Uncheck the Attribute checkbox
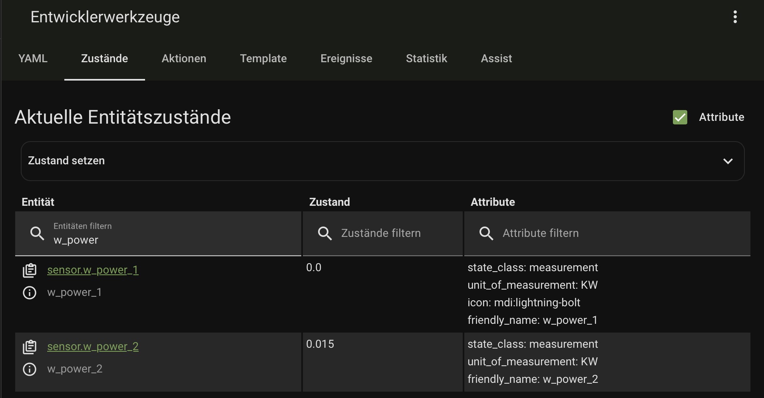 680,117
